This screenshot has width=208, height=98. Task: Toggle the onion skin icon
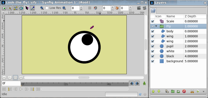click(117, 8)
